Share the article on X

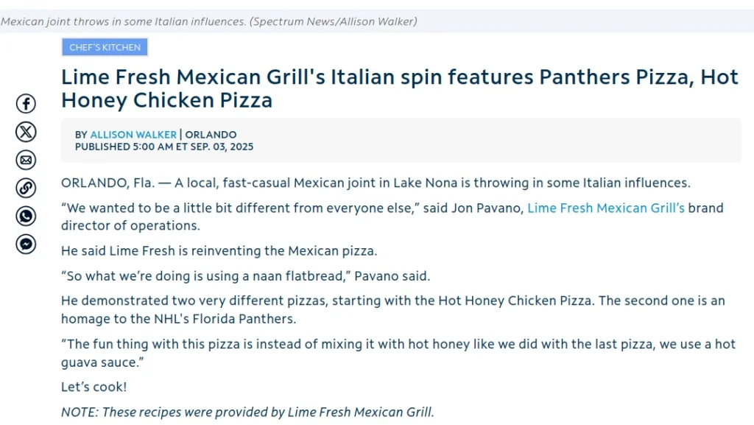tap(26, 132)
